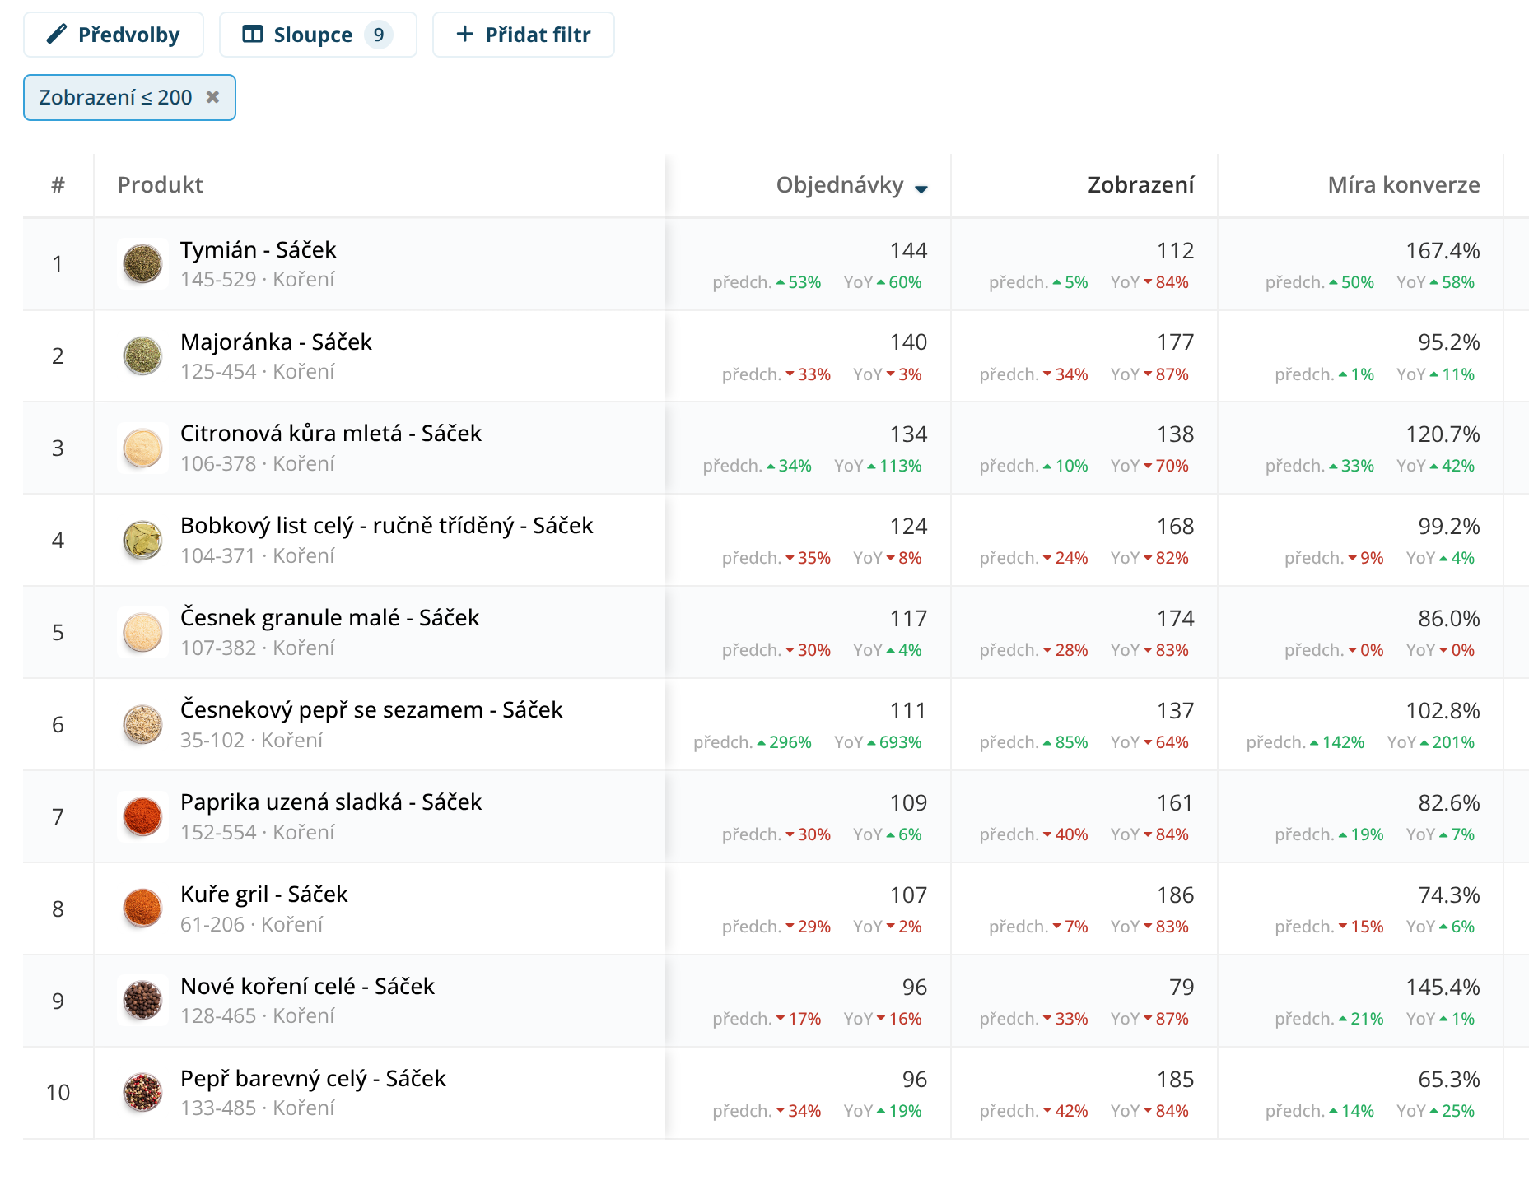Open the Majoránka - Sáček thumbnail

pos(142,356)
